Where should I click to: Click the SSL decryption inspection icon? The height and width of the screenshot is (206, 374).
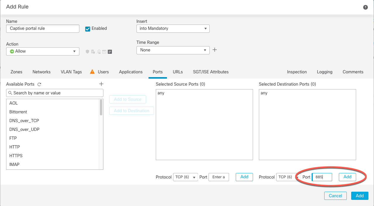pyautogui.click(x=98, y=51)
